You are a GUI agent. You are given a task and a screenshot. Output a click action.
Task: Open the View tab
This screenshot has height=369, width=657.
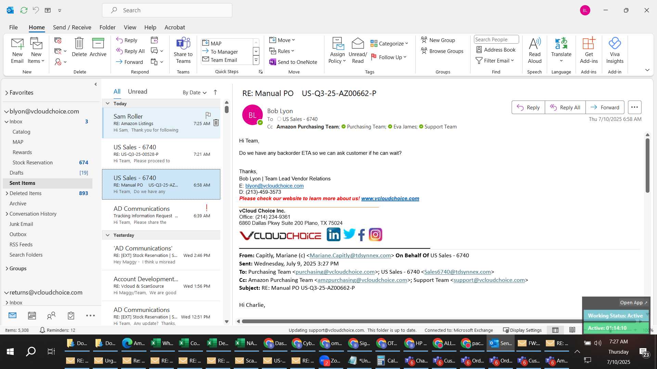pyautogui.click(x=130, y=27)
